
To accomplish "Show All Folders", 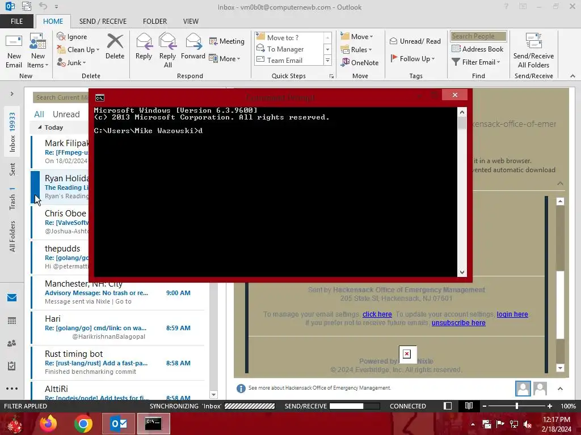I will pos(12,236).
